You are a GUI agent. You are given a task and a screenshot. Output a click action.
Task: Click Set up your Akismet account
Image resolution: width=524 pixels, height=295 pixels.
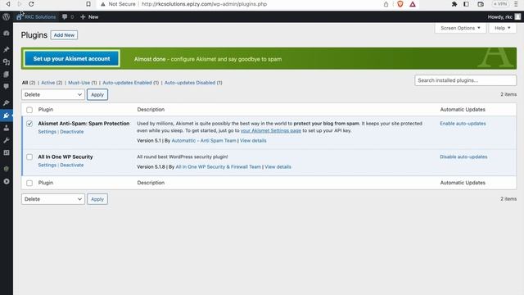point(71,59)
